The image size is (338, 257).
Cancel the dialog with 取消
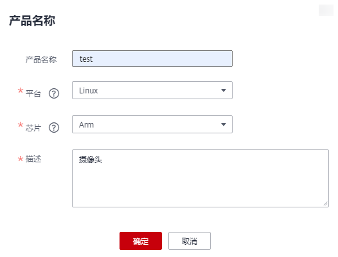point(190,241)
